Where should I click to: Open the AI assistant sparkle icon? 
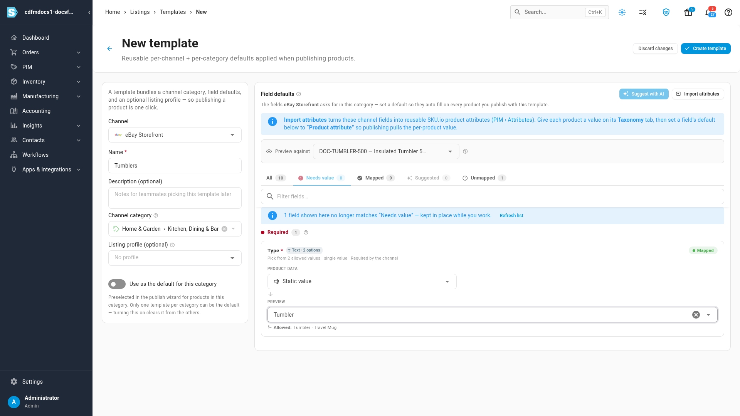622,12
